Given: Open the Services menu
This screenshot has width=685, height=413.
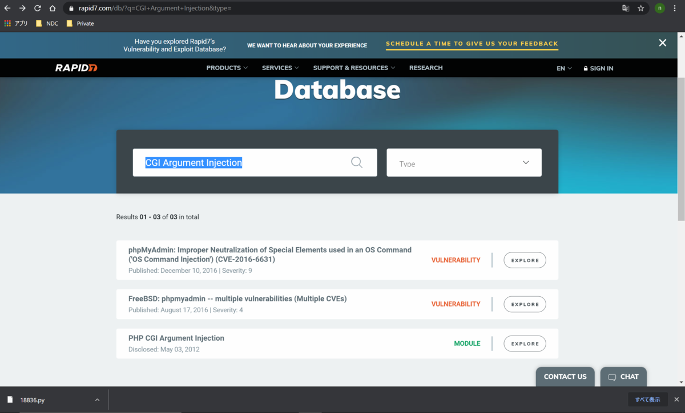Looking at the screenshot, I should pyautogui.click(x=280, y=68).
